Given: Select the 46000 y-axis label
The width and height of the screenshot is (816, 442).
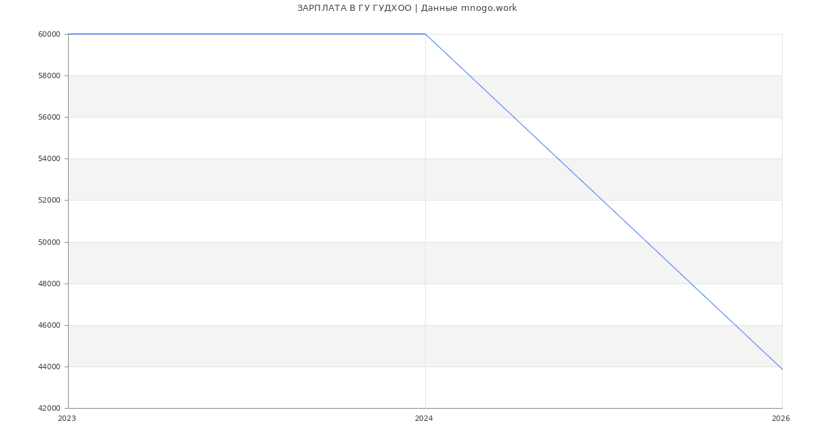Looking at the screenshot, I should [49, 325].
